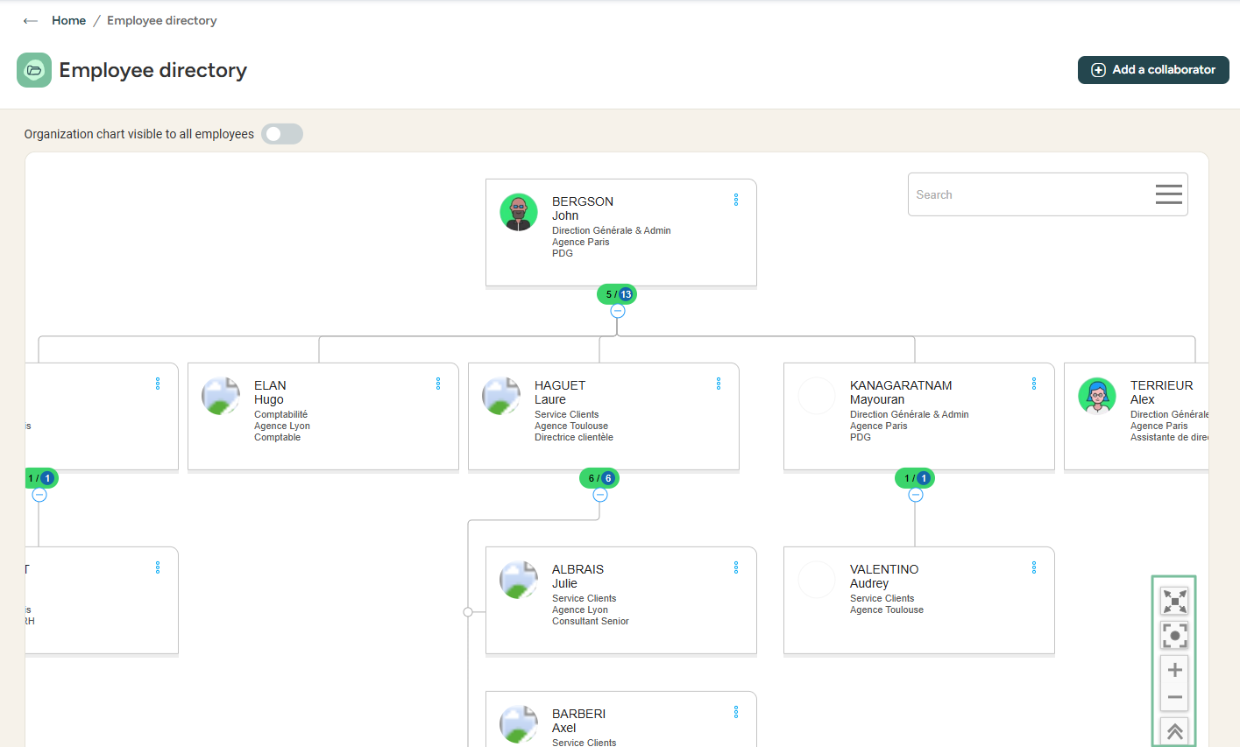Zoom in with the plus icon
Screen dimensions: 1240x747
pos(1174,670)
